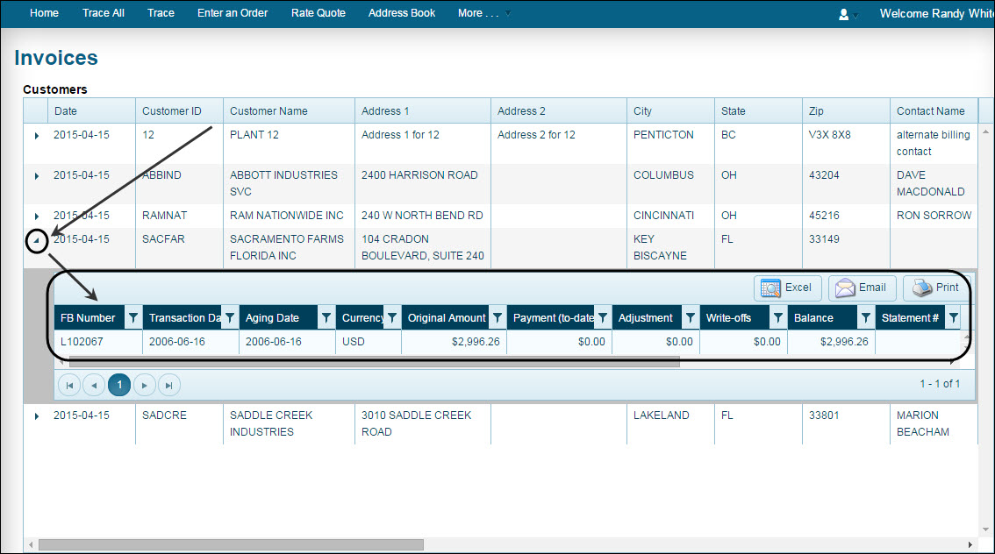Viewport: 995px width, 554px height.
Task: Filter the Write-offs column
Action: (778, 318)
